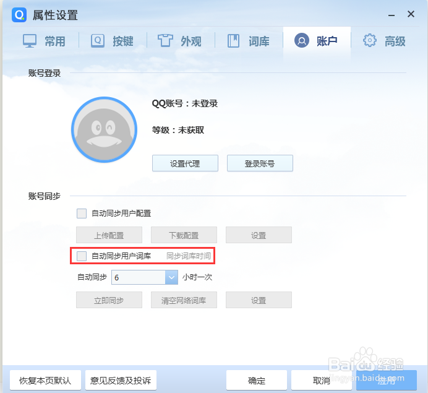Minimize the 属性设置 window
Screen dimensions: 428x393
point(392,15)
